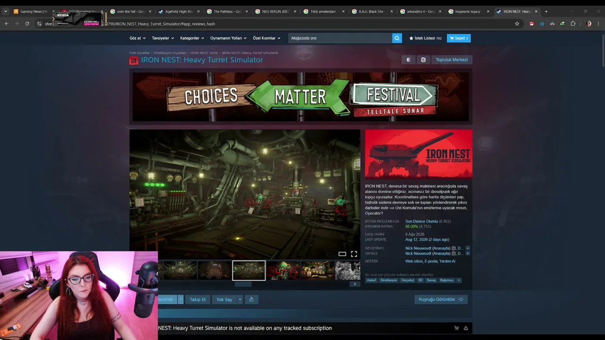The width and height of the screenshot is (605, 340).
Task: Open the Özel Kısımlar dropdown menu
Action: pyautogui.click(x=267, y=38)
